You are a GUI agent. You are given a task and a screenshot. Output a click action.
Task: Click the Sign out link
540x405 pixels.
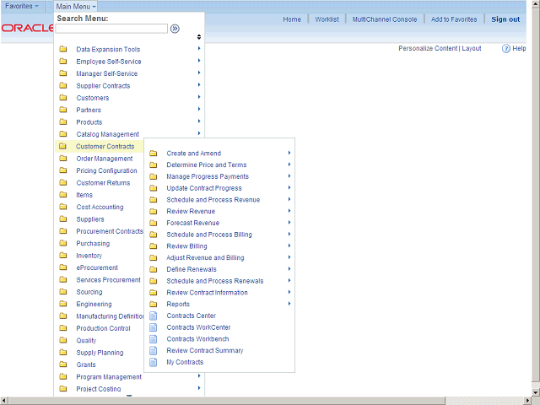pos(505,19)
